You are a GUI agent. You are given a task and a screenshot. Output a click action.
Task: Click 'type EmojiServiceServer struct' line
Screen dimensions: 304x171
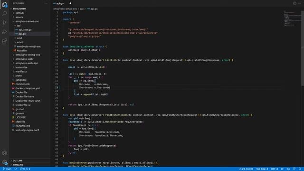coord(85,47)
